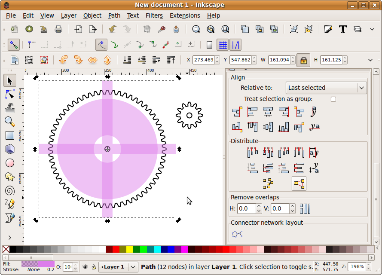The image size is (382, 275).
Task: Select the Pen Bezier tool
Action: [x=10, y=218]
